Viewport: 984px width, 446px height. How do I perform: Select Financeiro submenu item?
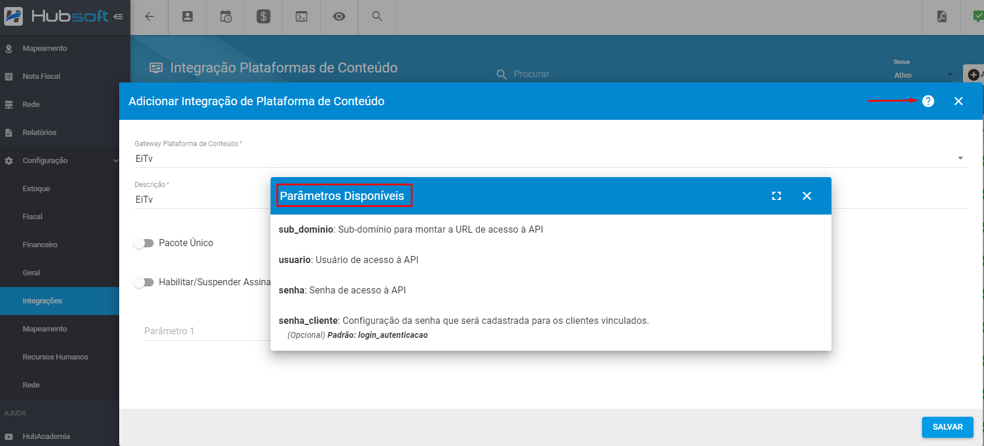tap(40, 245)
